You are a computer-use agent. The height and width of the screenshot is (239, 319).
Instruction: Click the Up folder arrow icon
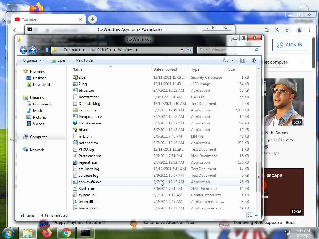pyautogui.click(x=47, y=49)
